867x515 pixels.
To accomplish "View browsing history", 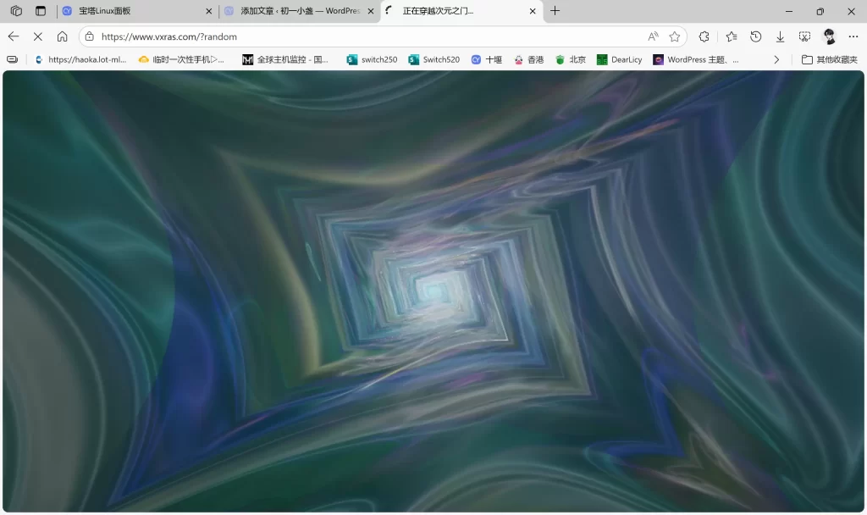I will pyautogui.click(x=755, y=36).
